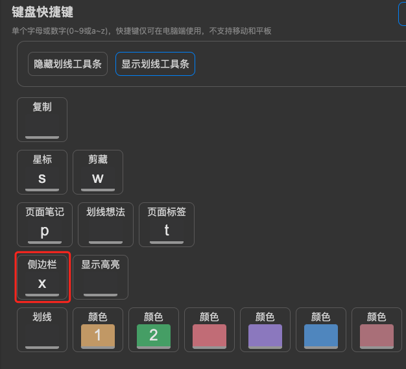Edit the 剪藏 shortcut key w
This screenshot has height=369, width=406.
pos(98,179)
